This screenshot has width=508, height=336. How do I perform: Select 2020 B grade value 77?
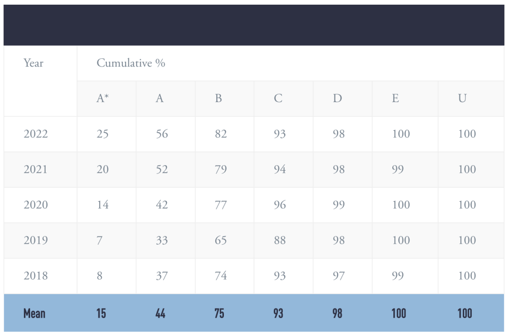[221, 205]
